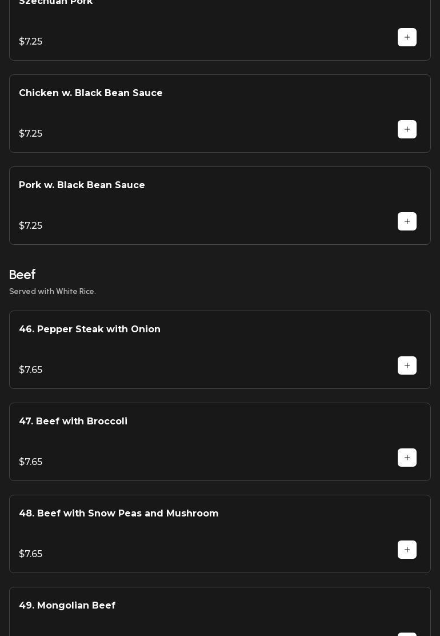
Task: Add Chicken w. Black Bean Sauce to cart
Action: click(407, 129)
